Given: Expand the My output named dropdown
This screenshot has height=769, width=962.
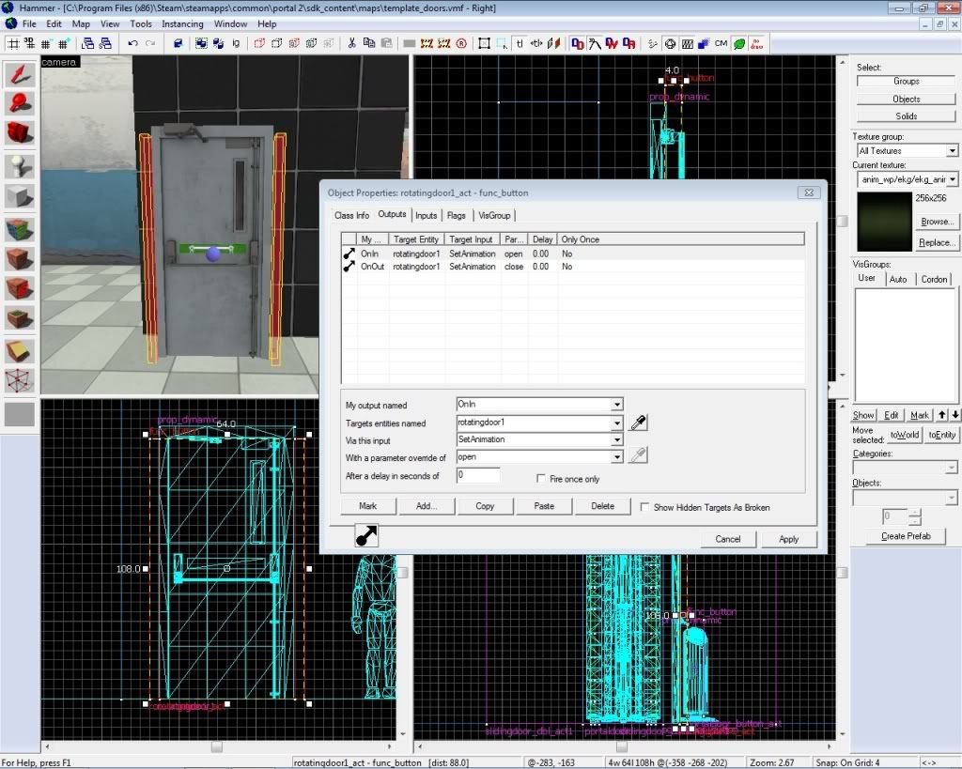Looking at the screenshot, I should click(x=616, y=405).
